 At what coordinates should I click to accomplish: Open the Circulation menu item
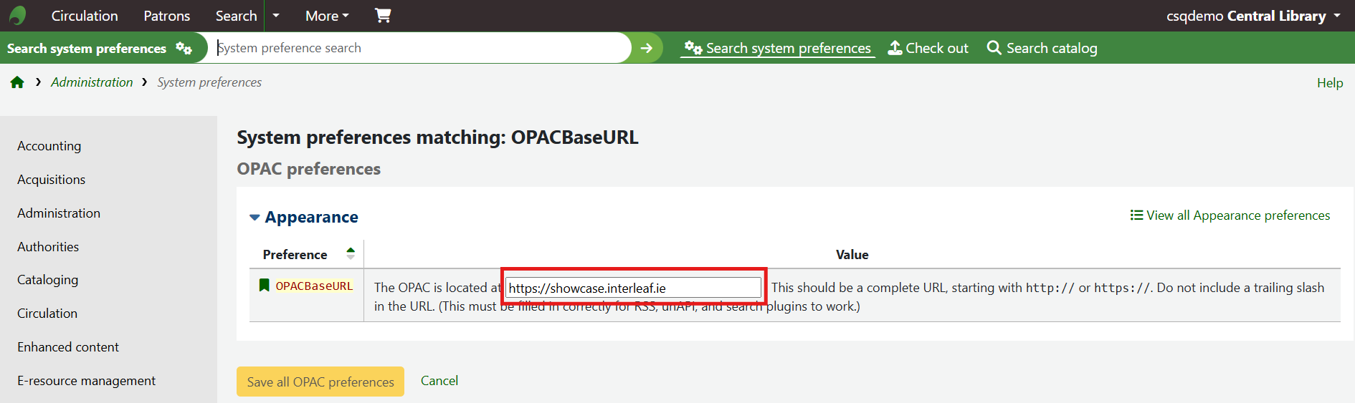tap(85, 16)
